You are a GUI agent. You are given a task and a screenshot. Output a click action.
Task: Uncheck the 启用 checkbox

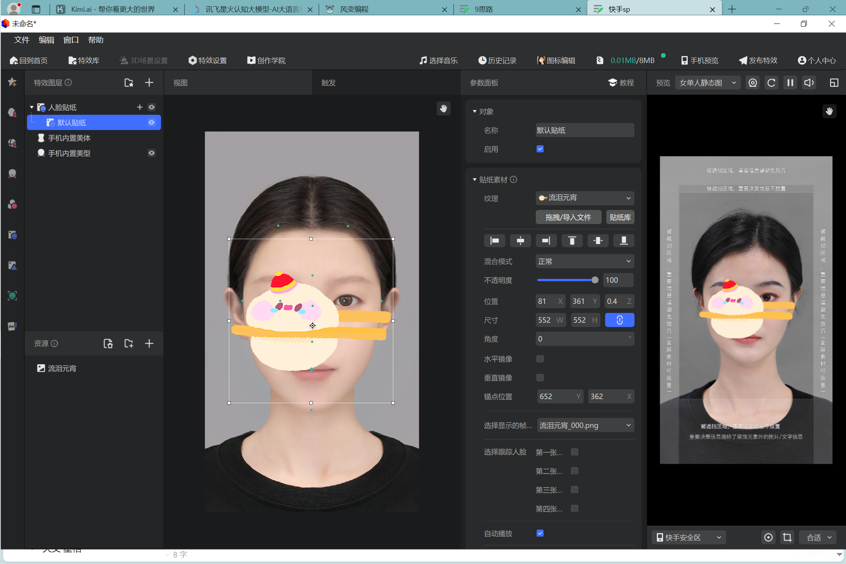pyautogui.click(x=540, y=149)
